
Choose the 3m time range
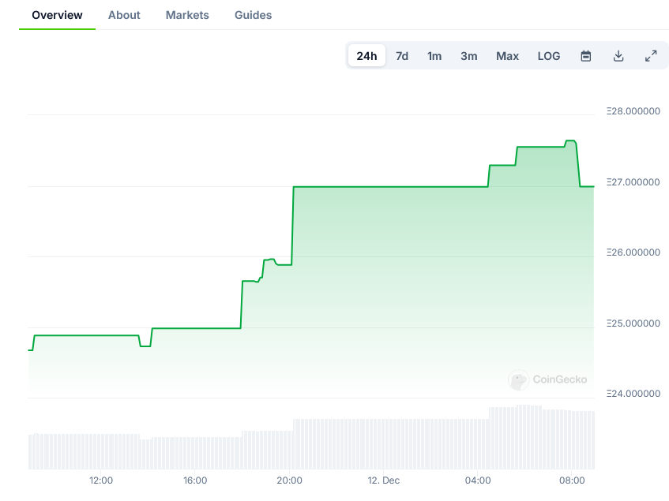(x=469, y=56)
